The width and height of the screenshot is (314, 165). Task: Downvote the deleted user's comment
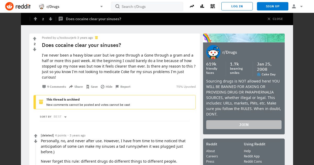(x=36, y=141)
